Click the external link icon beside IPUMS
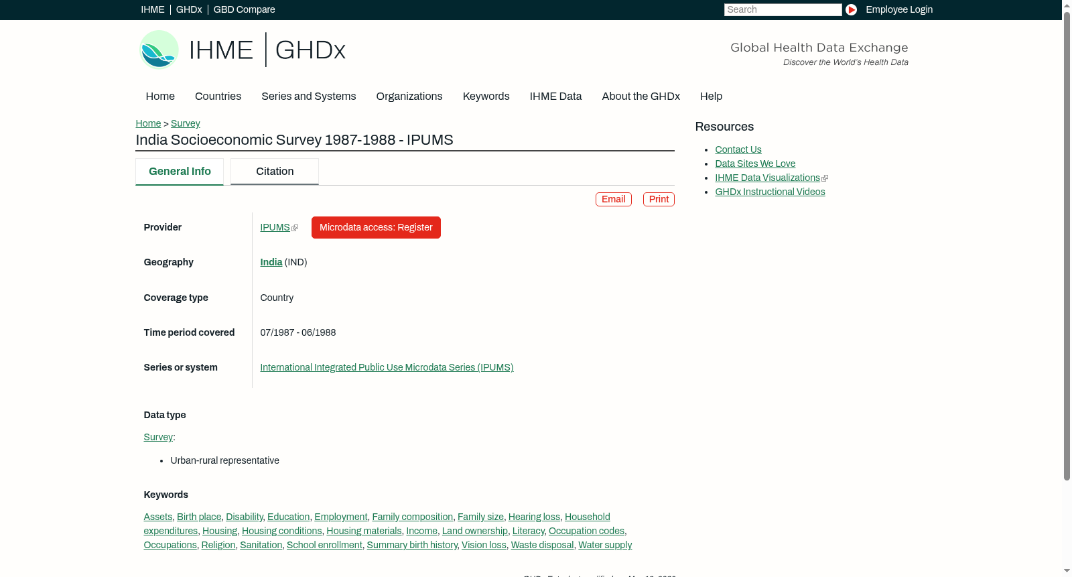 coord(295,228)
